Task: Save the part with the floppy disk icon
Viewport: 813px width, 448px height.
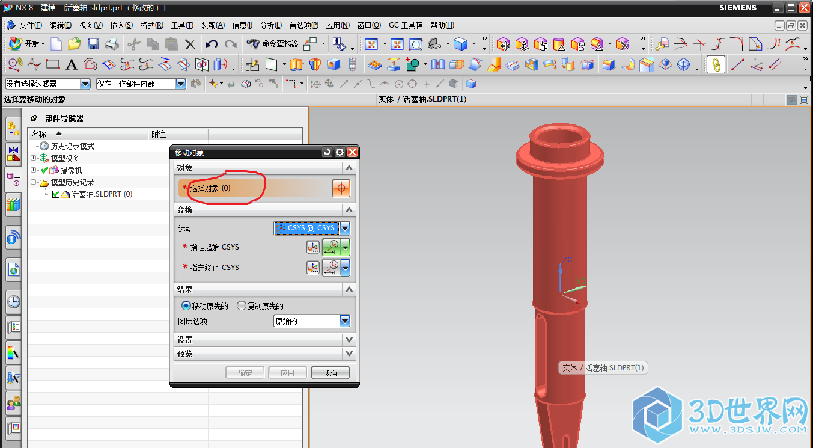Action: click(93, 43)
